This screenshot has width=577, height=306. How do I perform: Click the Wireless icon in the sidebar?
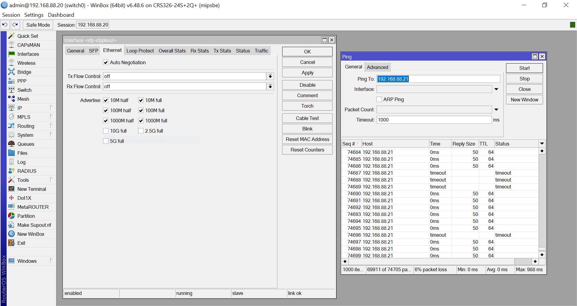[x=11, y=63]
